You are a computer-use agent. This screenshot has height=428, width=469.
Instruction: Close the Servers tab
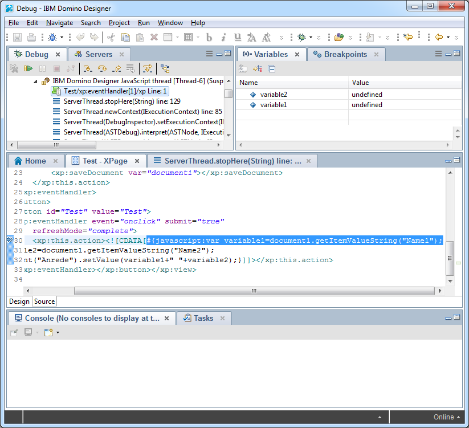(x=121, y=55)
